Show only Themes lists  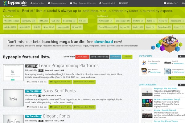[127, 57]
